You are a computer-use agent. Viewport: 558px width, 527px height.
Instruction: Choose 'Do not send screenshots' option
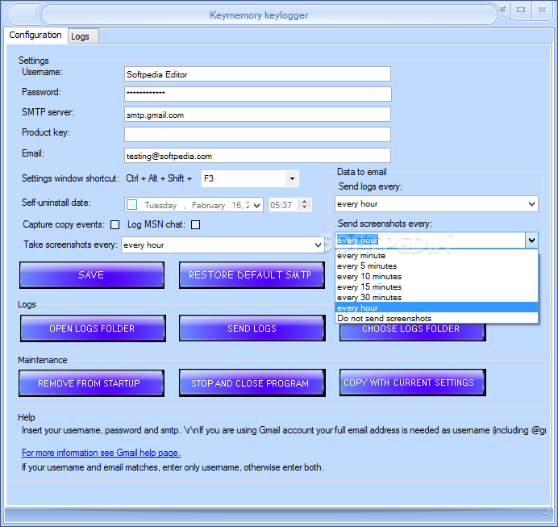437,318
